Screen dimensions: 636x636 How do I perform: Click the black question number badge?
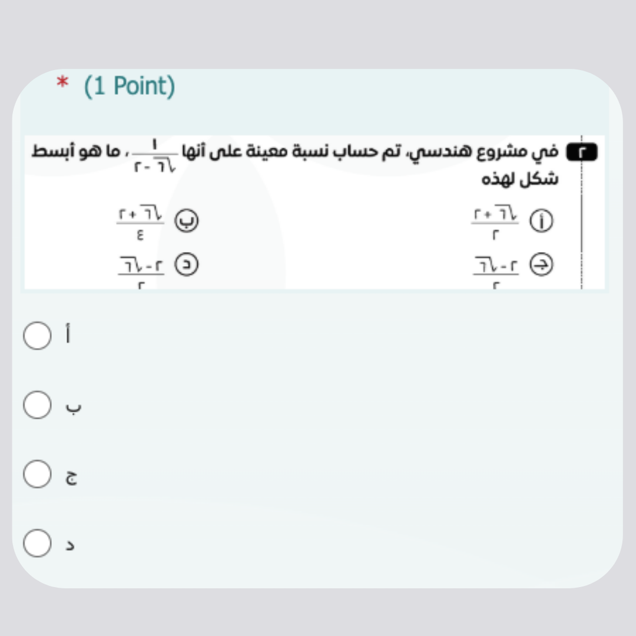point(582,153)
